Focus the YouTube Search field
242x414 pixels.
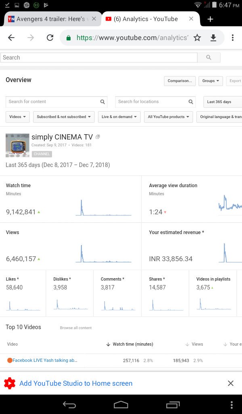(99, 57)
